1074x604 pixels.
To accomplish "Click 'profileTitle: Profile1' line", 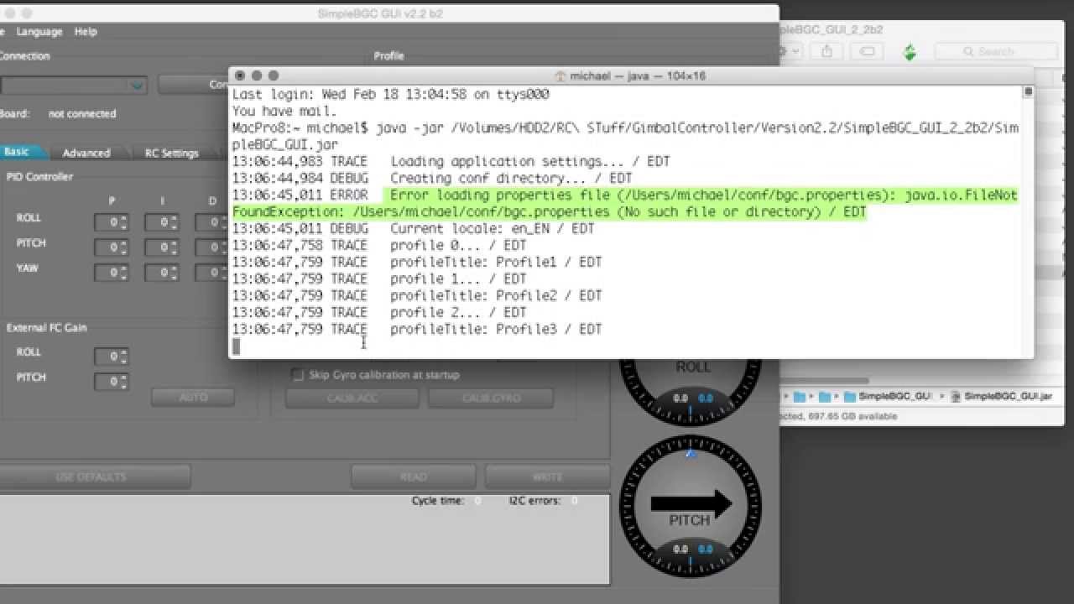I will coord(417,262).
